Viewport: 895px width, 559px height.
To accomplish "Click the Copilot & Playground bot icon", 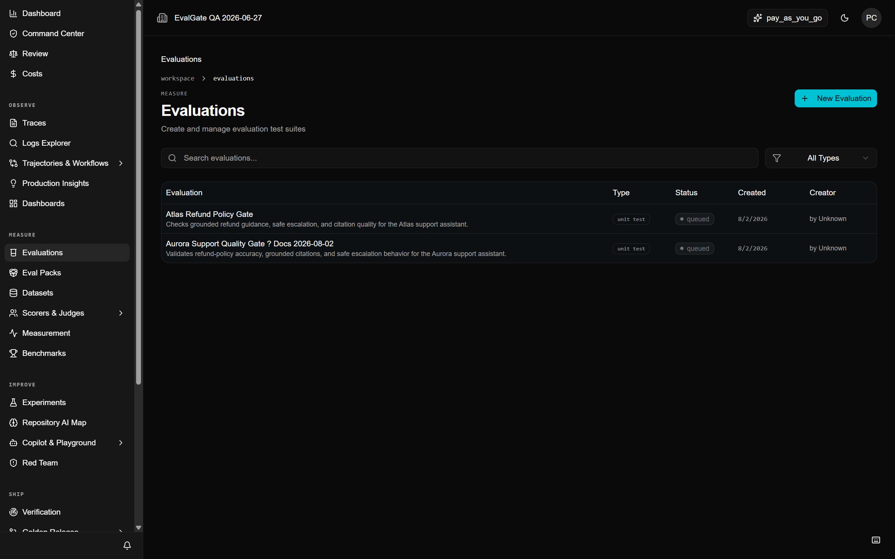I will click(13, 443).
